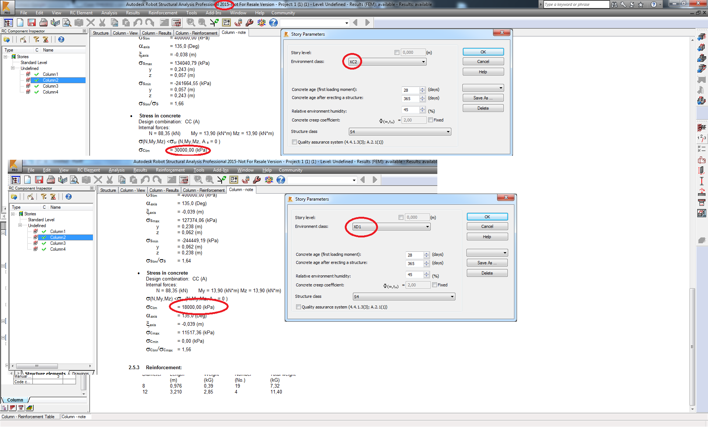Toggle Fixed checkbox in upper Story Parameters

tap(430, 120)
